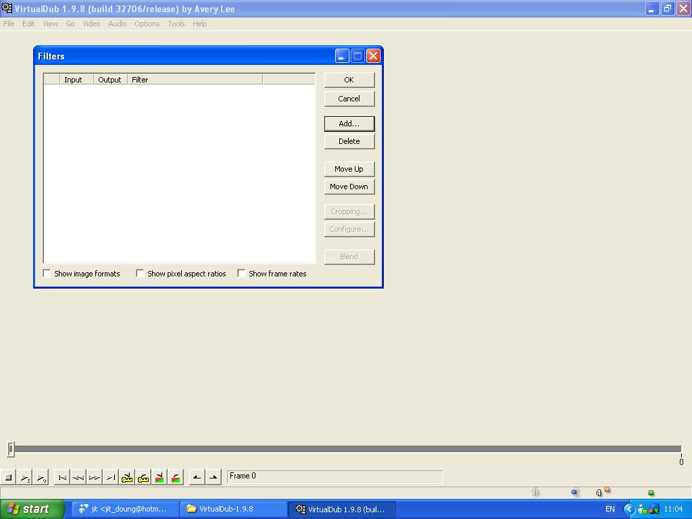This screenshot has height=519, width=692.
Task: Click the Move Up button
Action: [x=349, y=169]
